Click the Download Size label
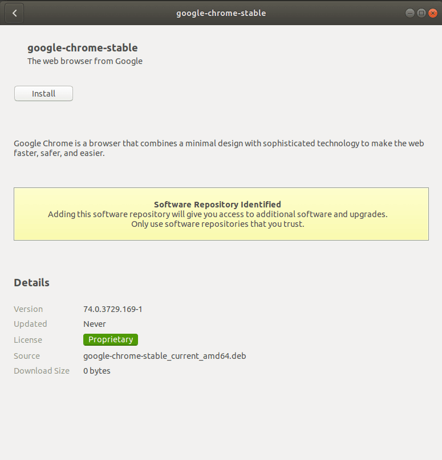Viewport: 442px width, 460px height. (42, 371)
